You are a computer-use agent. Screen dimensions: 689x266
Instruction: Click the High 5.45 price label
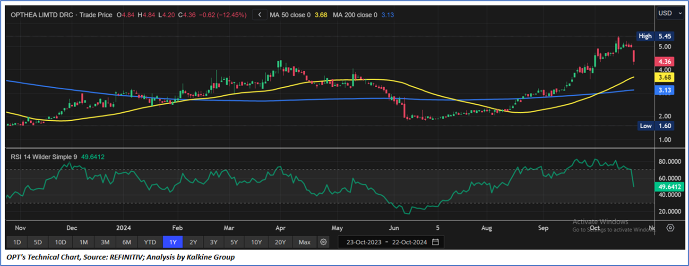[x=655, y=36]
